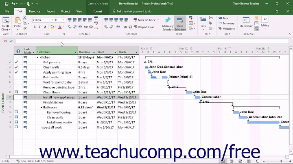This screenshot has width=293, height=164.
Task: Collapse the Kitchen summary task
Action: 38,57
